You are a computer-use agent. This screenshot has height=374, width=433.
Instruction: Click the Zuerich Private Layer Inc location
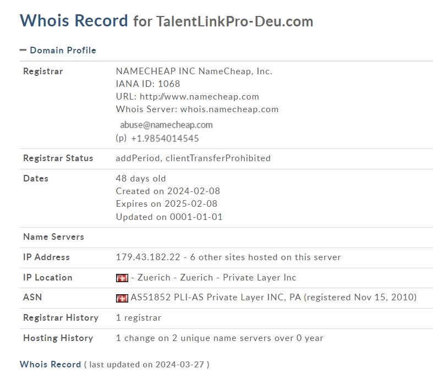click(217, 277)
